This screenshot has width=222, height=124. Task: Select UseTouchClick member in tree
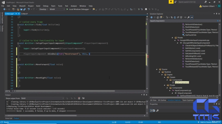(x=191, y=35)
